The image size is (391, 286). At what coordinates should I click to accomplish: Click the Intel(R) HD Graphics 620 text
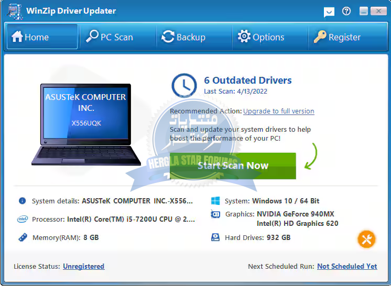point(298,224)
